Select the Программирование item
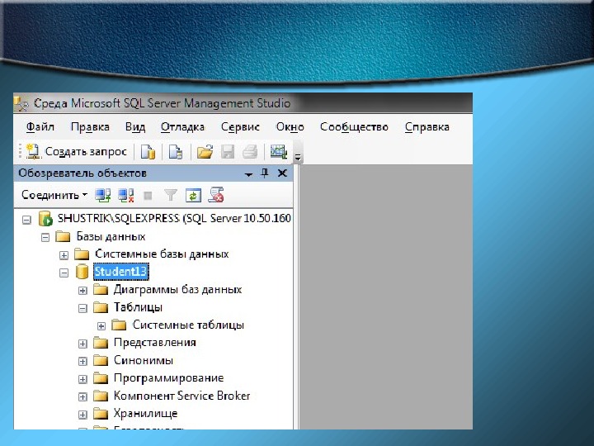 (168, 378)
